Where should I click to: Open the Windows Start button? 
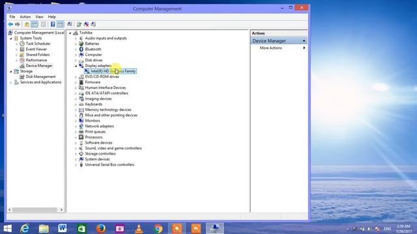pos(7,228)
